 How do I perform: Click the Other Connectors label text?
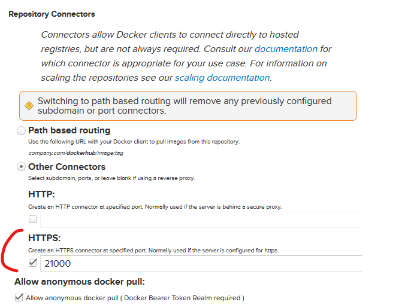point(67,167)
